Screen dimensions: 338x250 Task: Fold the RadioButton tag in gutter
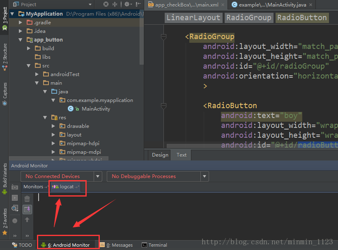pyautogui.click(x=163, y=106)
